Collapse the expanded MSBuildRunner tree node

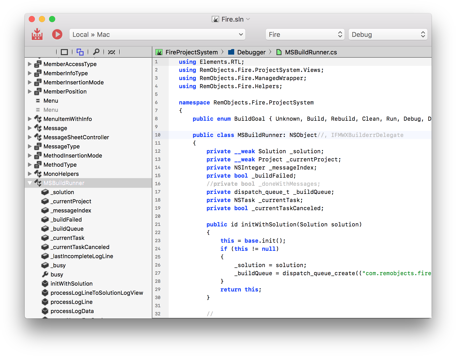[x=30, y=183]
